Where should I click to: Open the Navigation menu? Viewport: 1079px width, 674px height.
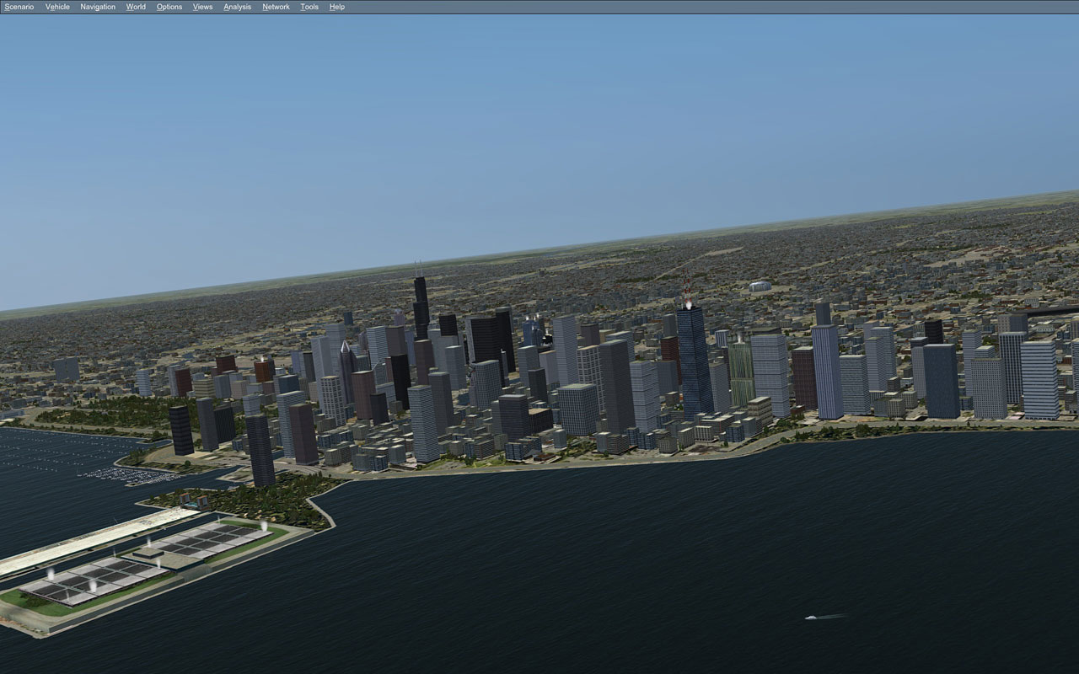[x=98, y=7]
